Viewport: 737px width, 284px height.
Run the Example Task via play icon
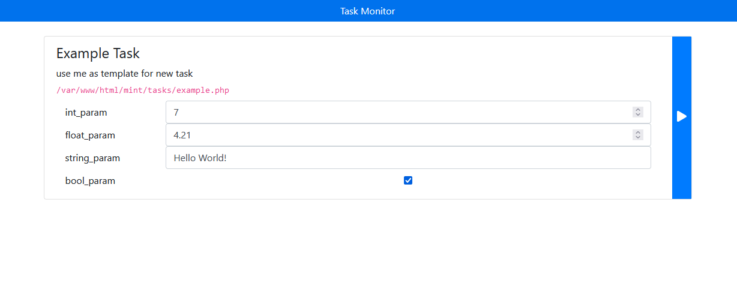pyautogui.click(x=682, y=116)
